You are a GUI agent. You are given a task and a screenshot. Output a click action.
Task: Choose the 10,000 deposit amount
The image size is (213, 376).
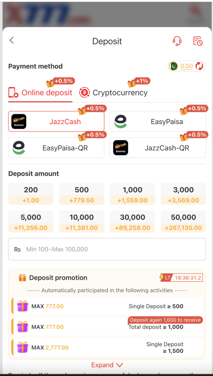pos(82,221)
